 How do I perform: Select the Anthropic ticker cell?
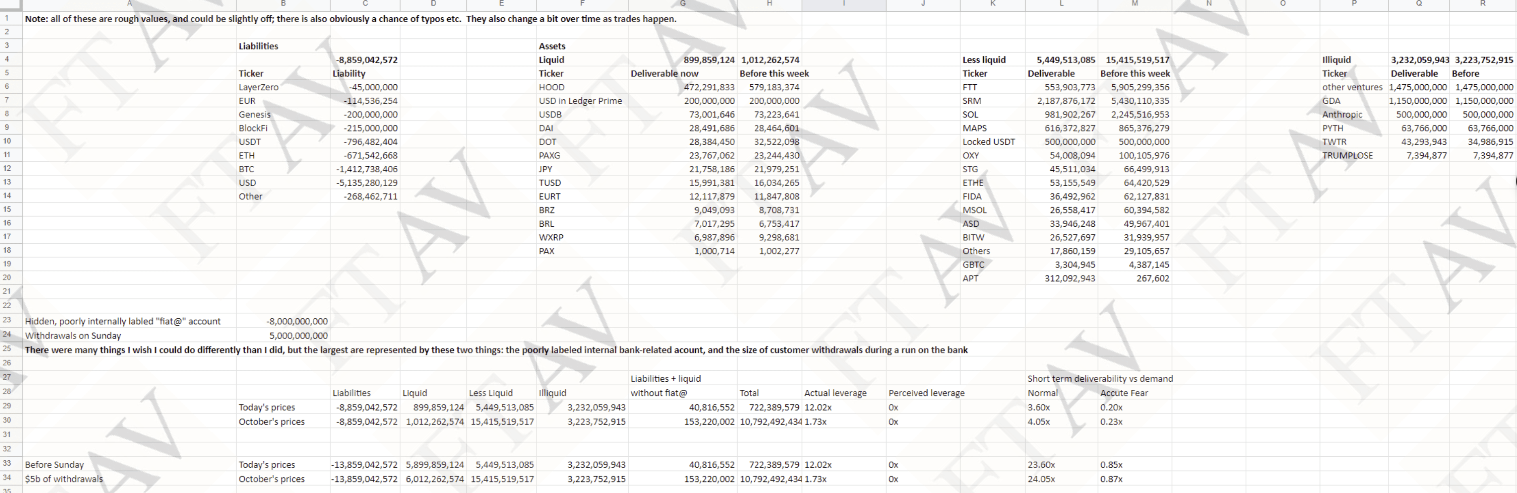1342,114
